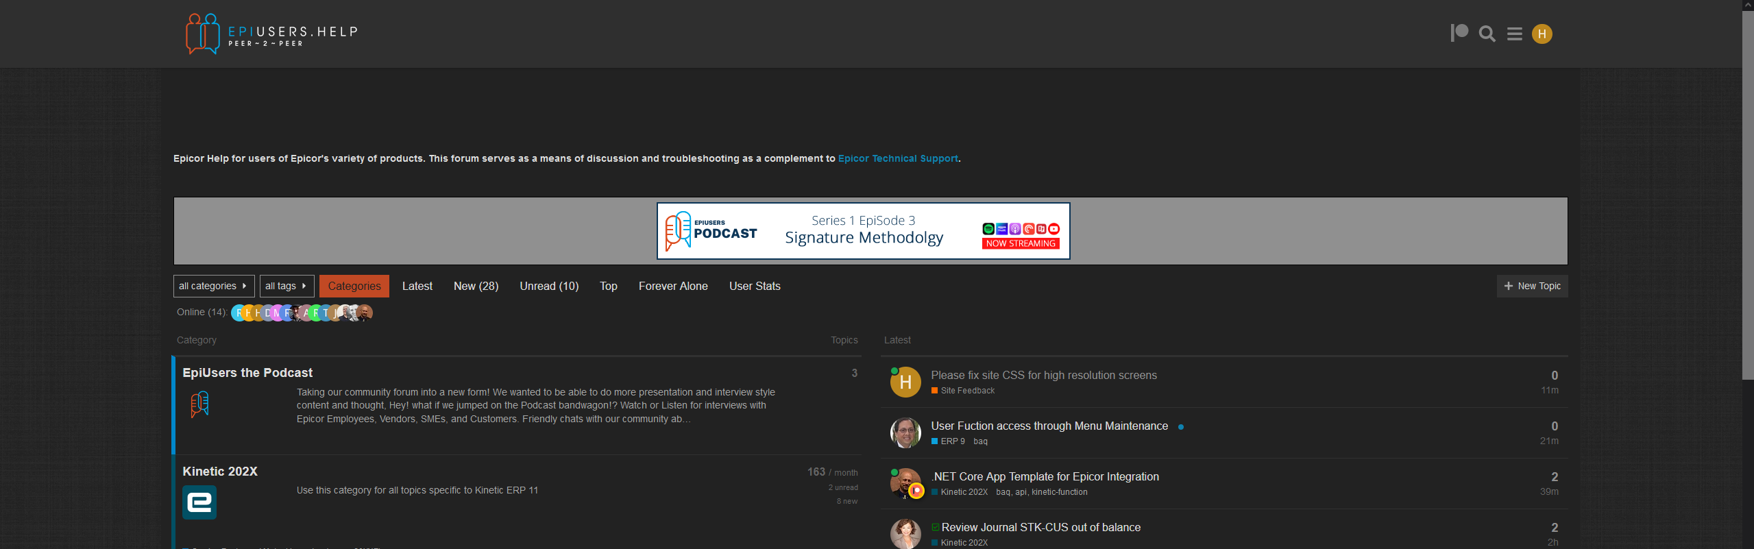Open the ERP 9 category badge
1754x549 pixels.
[948, 441]
